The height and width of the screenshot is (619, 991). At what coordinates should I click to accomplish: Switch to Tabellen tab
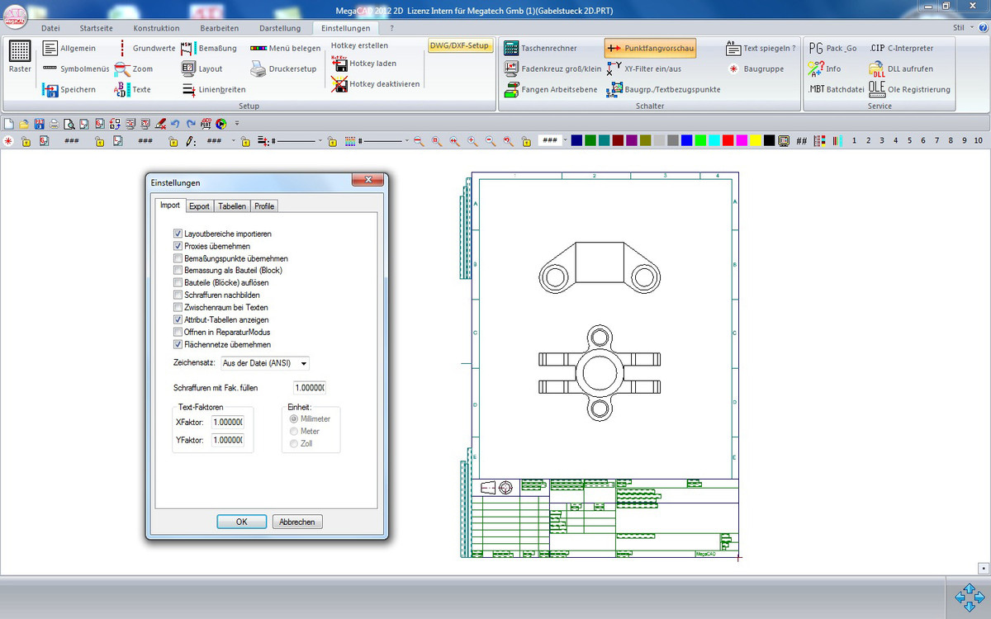point(232,206)
